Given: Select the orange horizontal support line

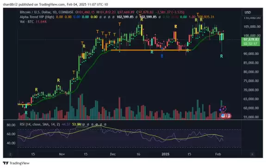Looking at the screenshot, I should [150, 50].
